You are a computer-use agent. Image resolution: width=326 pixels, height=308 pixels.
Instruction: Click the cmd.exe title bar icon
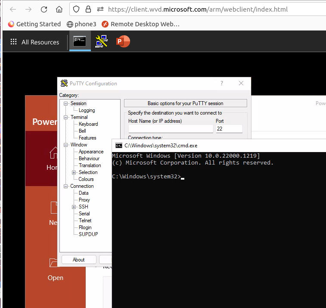tap(119, 146)
